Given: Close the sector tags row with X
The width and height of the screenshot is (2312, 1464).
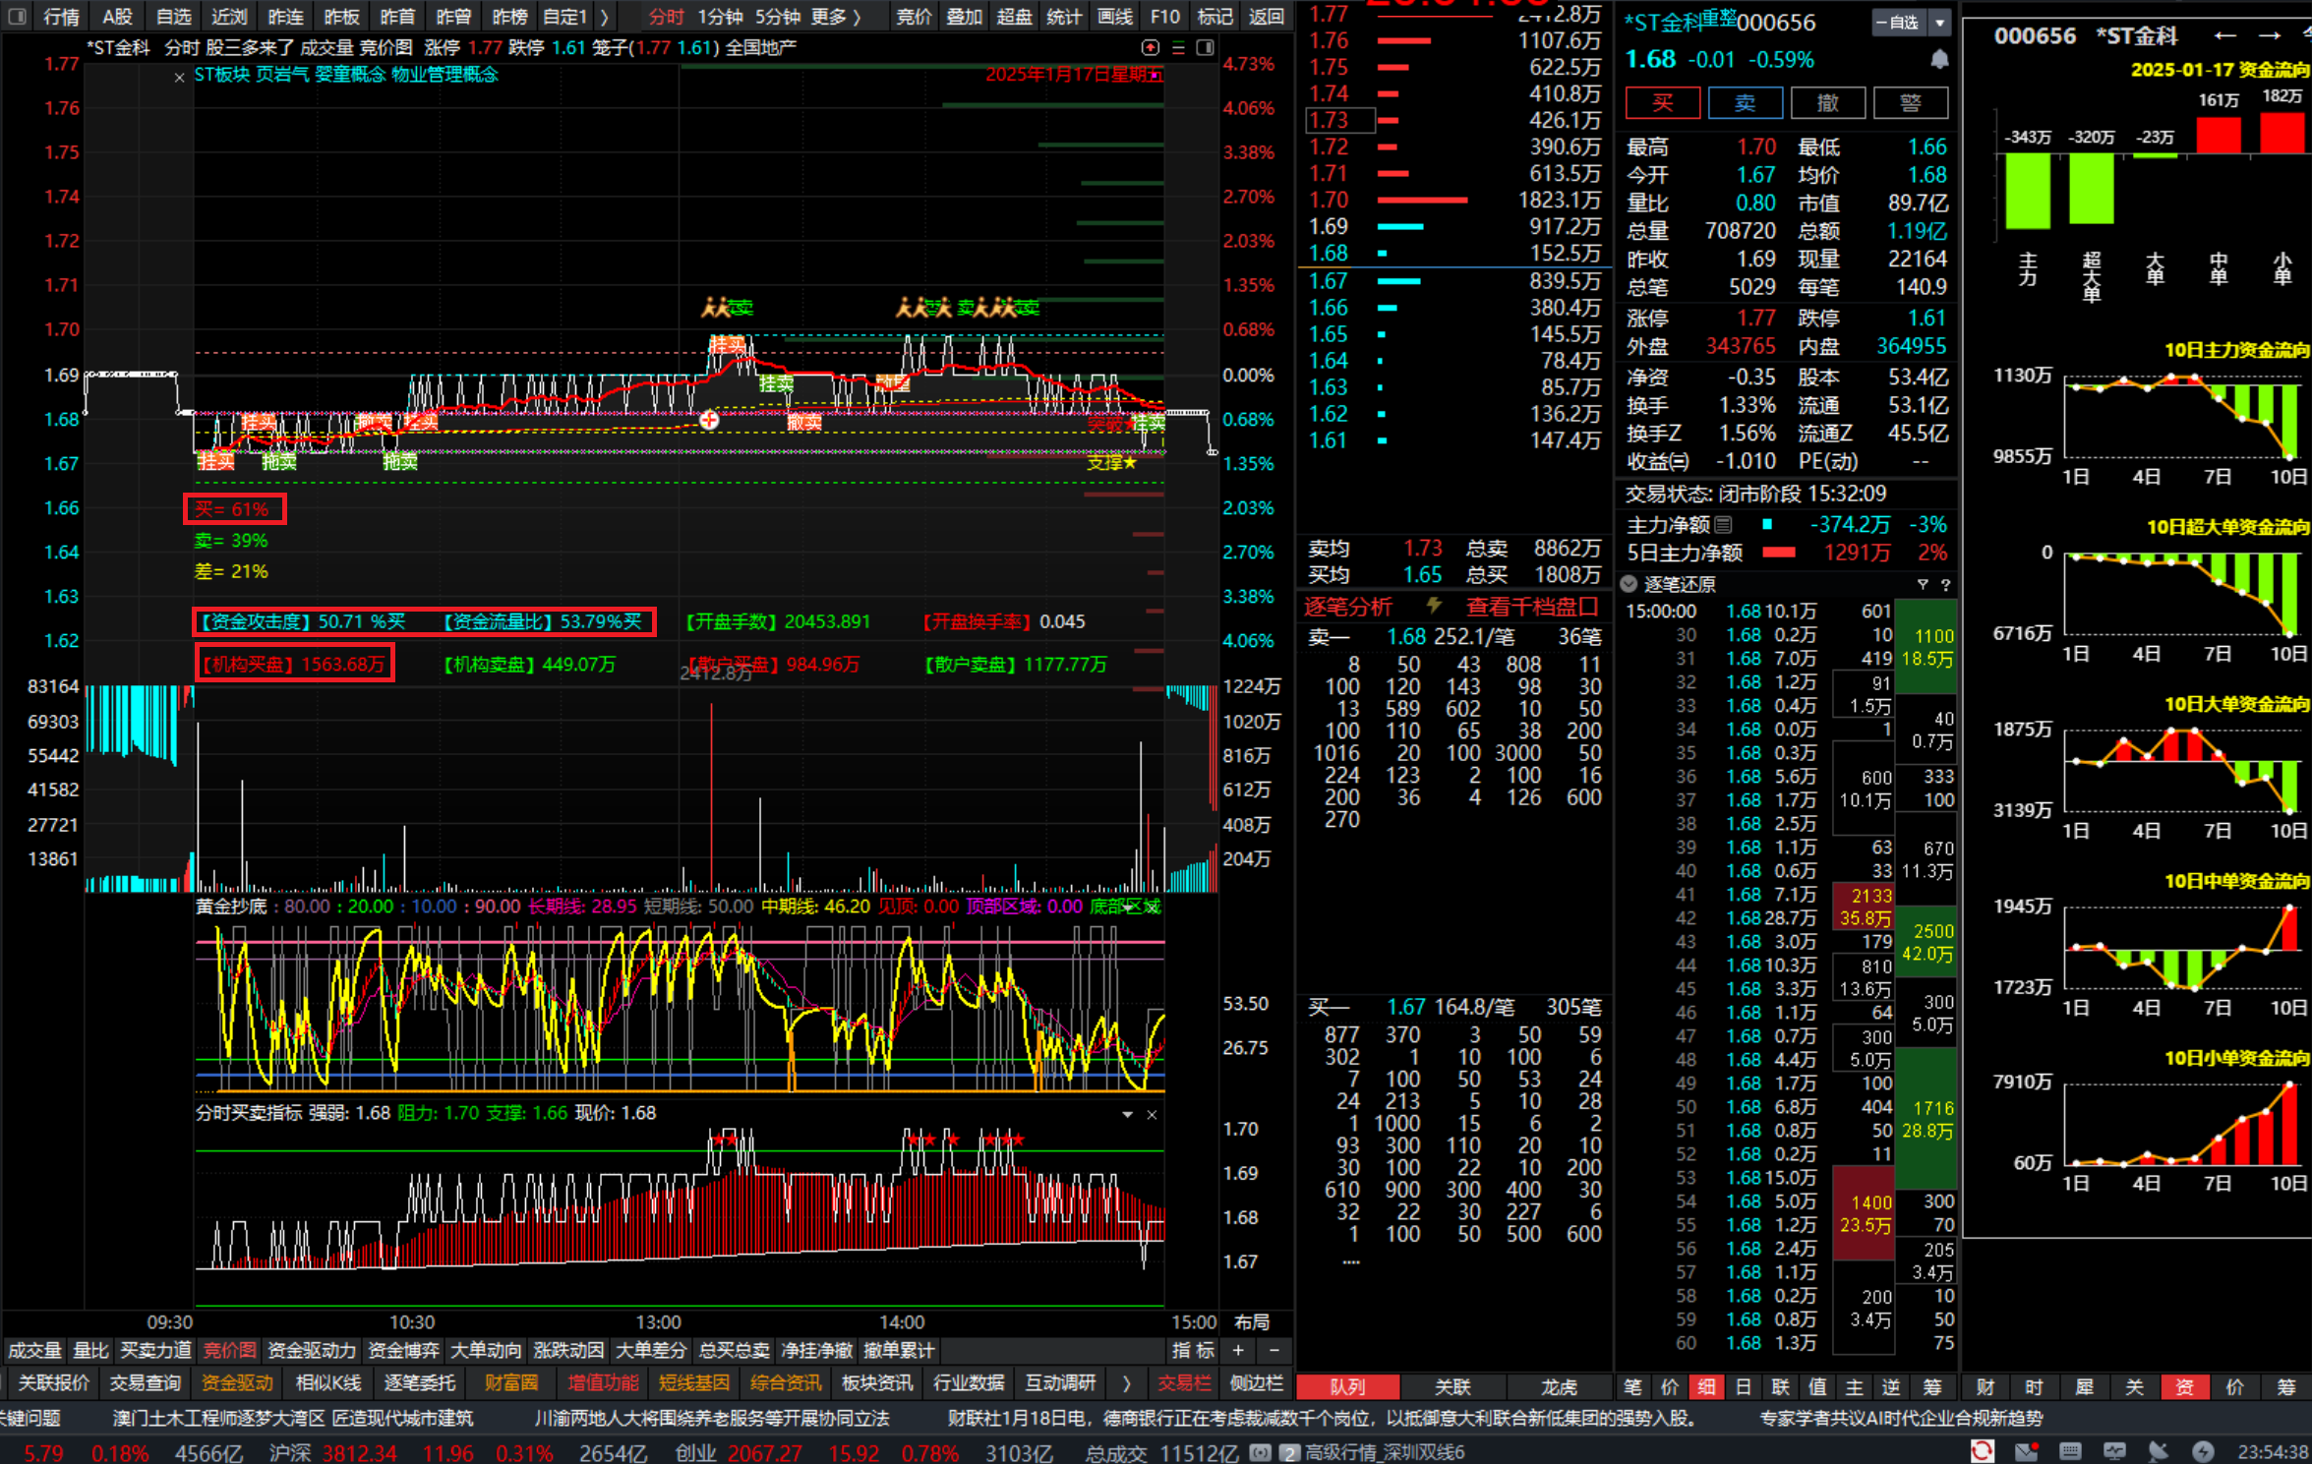Looking at the screenshot, I should pos(179,77).
